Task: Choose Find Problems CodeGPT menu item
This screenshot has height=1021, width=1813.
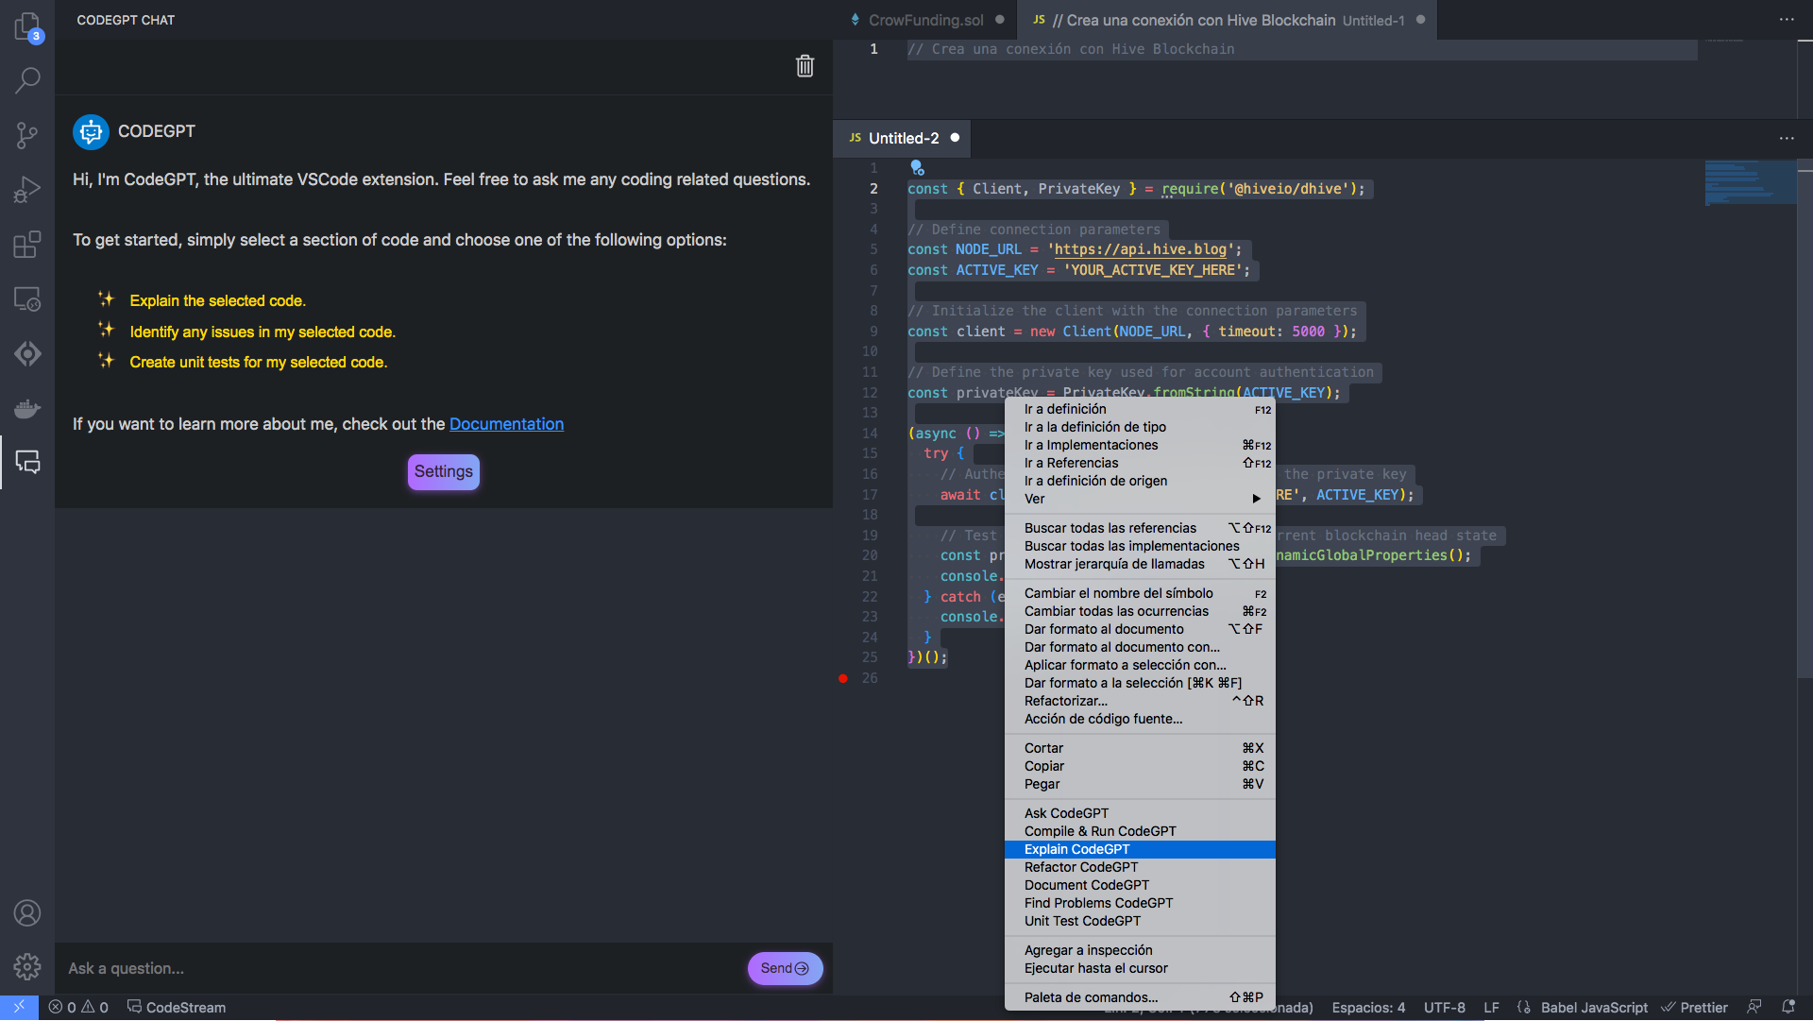Action: (x=1140, y=903)
